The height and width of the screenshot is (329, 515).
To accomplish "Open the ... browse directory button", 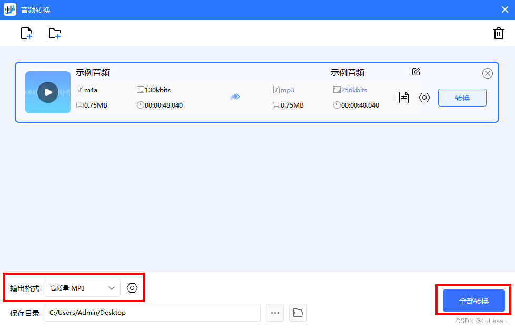I will tap(274, 312).
